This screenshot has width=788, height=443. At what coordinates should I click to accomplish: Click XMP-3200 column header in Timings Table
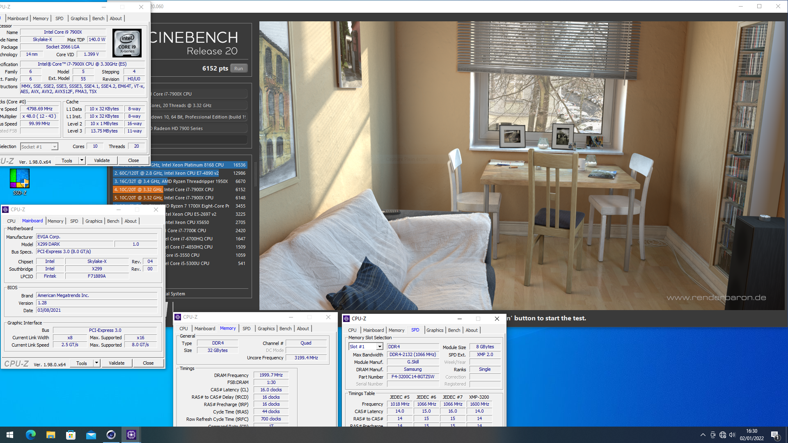[x=479, y=397]
